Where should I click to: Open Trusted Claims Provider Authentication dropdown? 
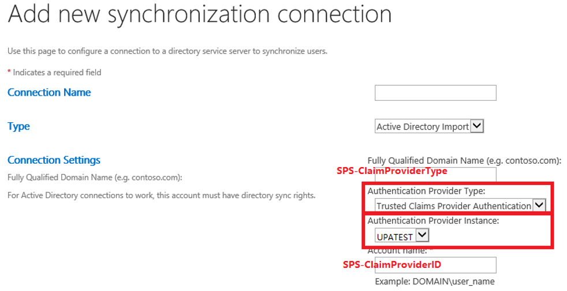460,206
